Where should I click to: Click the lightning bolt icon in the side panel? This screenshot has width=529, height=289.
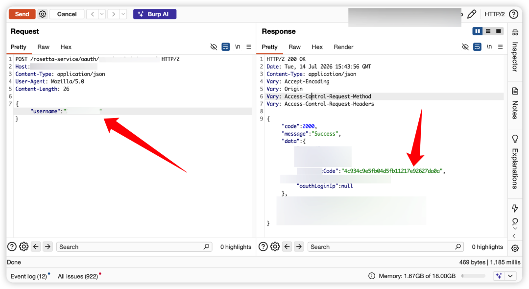pyautogui.click(x=515, y=208)
